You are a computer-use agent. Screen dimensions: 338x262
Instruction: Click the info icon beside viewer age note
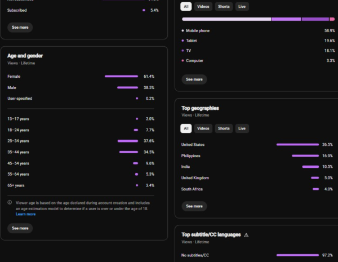tap(10, 202)
